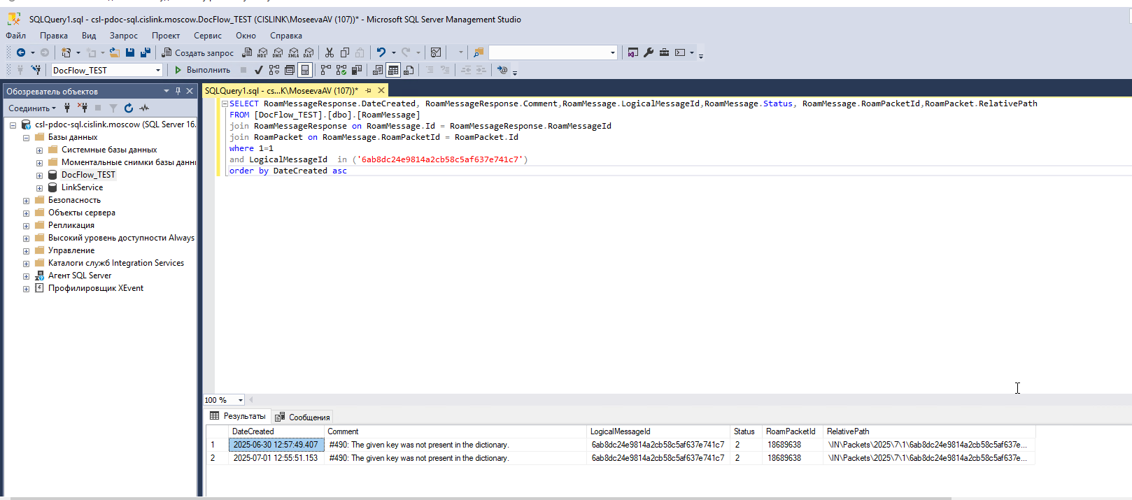Expand the Безопасность folder

[x=26, y=201]
